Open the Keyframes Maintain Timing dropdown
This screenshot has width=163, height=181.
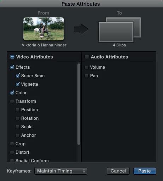[61, 171]
